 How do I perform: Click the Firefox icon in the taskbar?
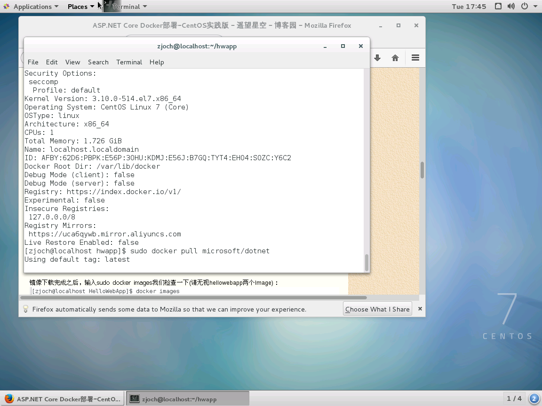[x=9, y=399]
